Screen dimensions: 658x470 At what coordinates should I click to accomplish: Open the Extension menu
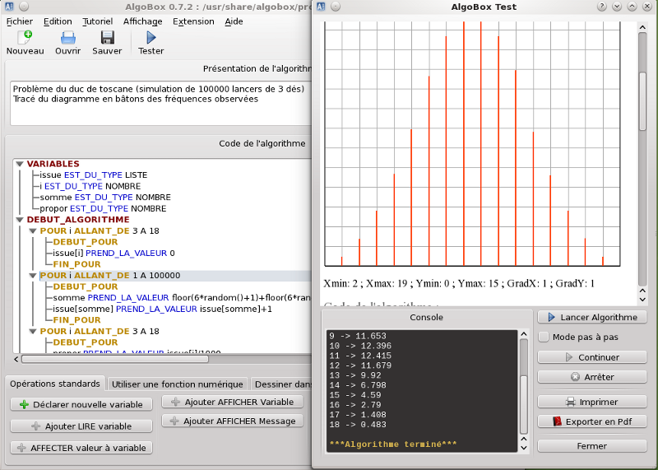(193, 21)
